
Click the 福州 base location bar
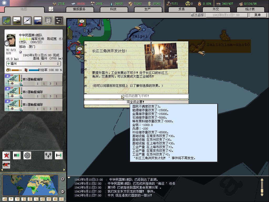34,64
